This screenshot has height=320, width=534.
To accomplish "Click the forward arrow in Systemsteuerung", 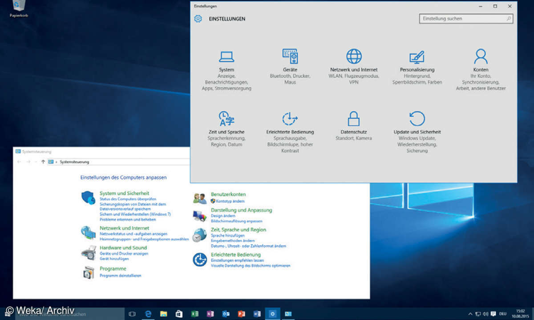I will [x=28, y=162].
